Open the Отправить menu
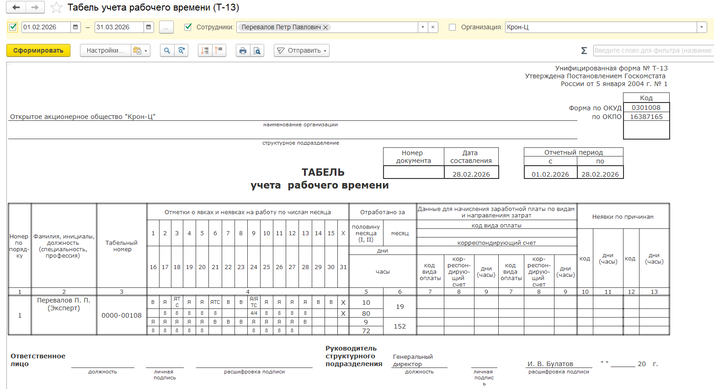The height and width of the screenshot is (389, 714). pyautogui.click(x=302, y=50)
